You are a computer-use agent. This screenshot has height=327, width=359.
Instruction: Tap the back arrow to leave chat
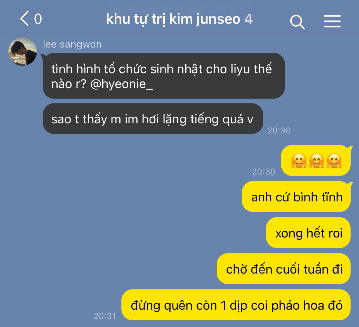point(25,19)
